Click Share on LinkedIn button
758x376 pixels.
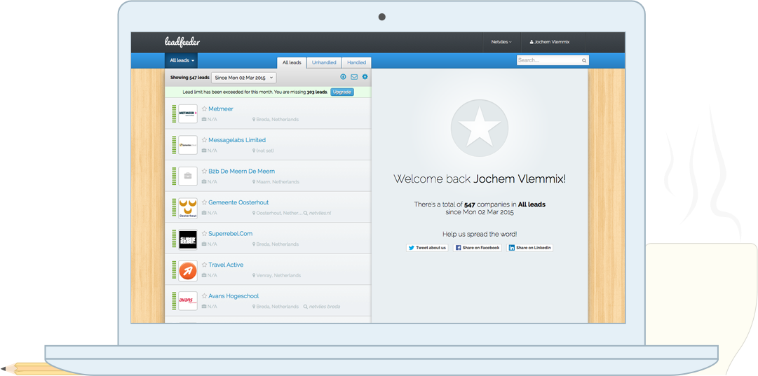tap(529, 248)
